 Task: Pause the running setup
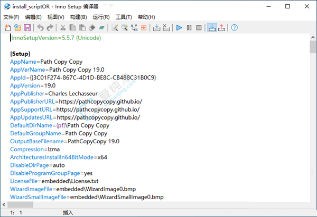tap(189, 27)
